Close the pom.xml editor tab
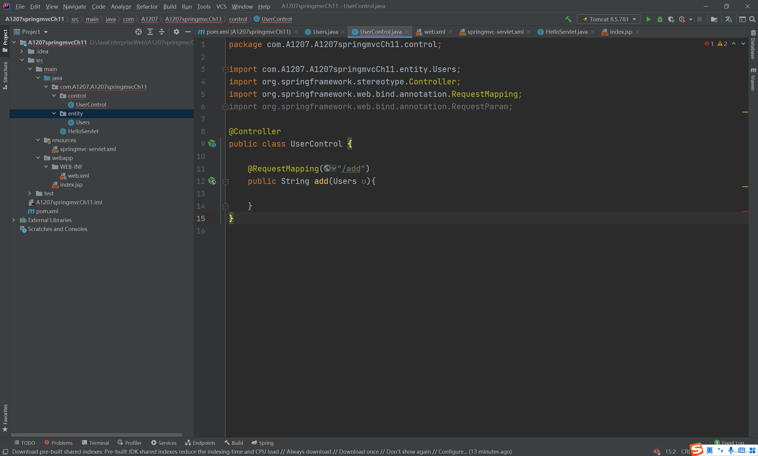 click(x=296, y=32)
